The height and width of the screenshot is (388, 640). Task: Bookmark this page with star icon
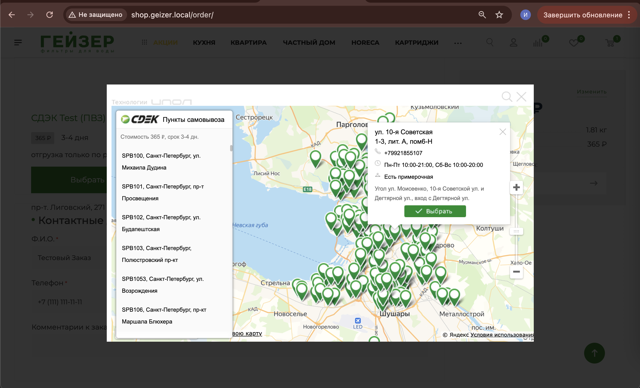point(499,15)
